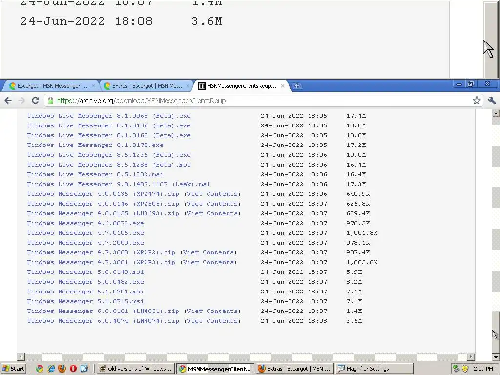Viewport: 500px width, 375px height.
Task: Click the horizontal scrollbar left arrow
Action: click(21, 356)
